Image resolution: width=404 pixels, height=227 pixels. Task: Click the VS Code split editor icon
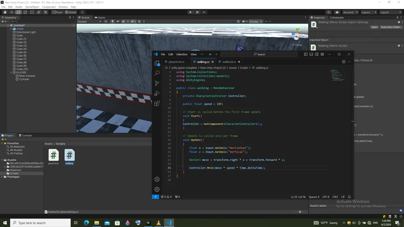(x=343, y=62)
